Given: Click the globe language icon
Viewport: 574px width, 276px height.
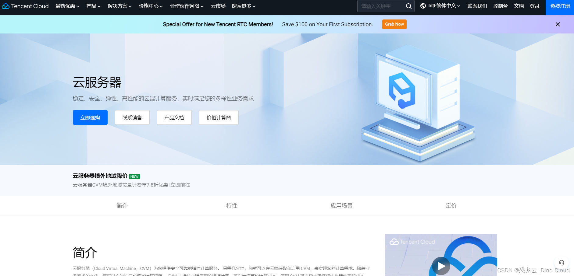Looking at the screenshot, I should [x=423, y=6].
